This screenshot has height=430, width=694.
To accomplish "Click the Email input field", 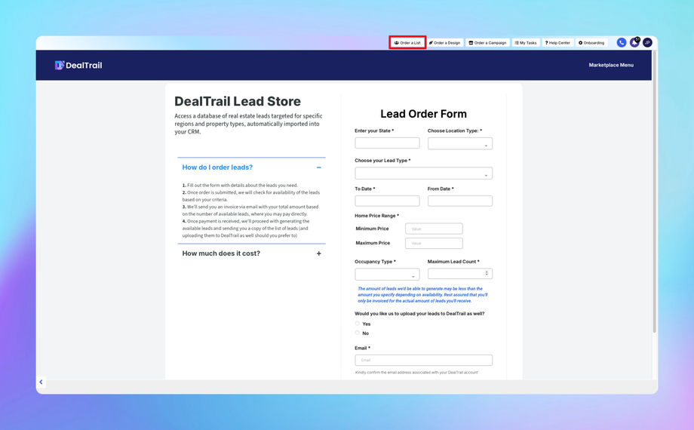I will click(x=424, y=360).
